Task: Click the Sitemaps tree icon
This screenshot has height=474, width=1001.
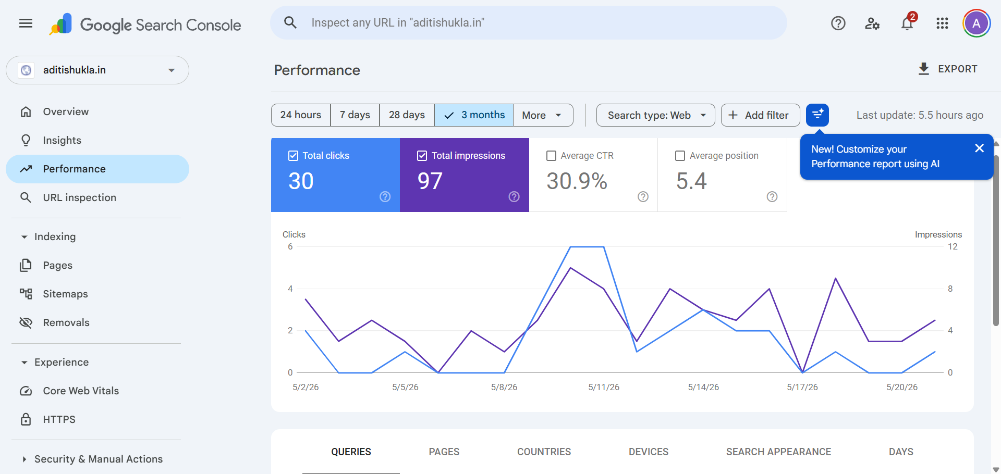Action: (26, 294)
